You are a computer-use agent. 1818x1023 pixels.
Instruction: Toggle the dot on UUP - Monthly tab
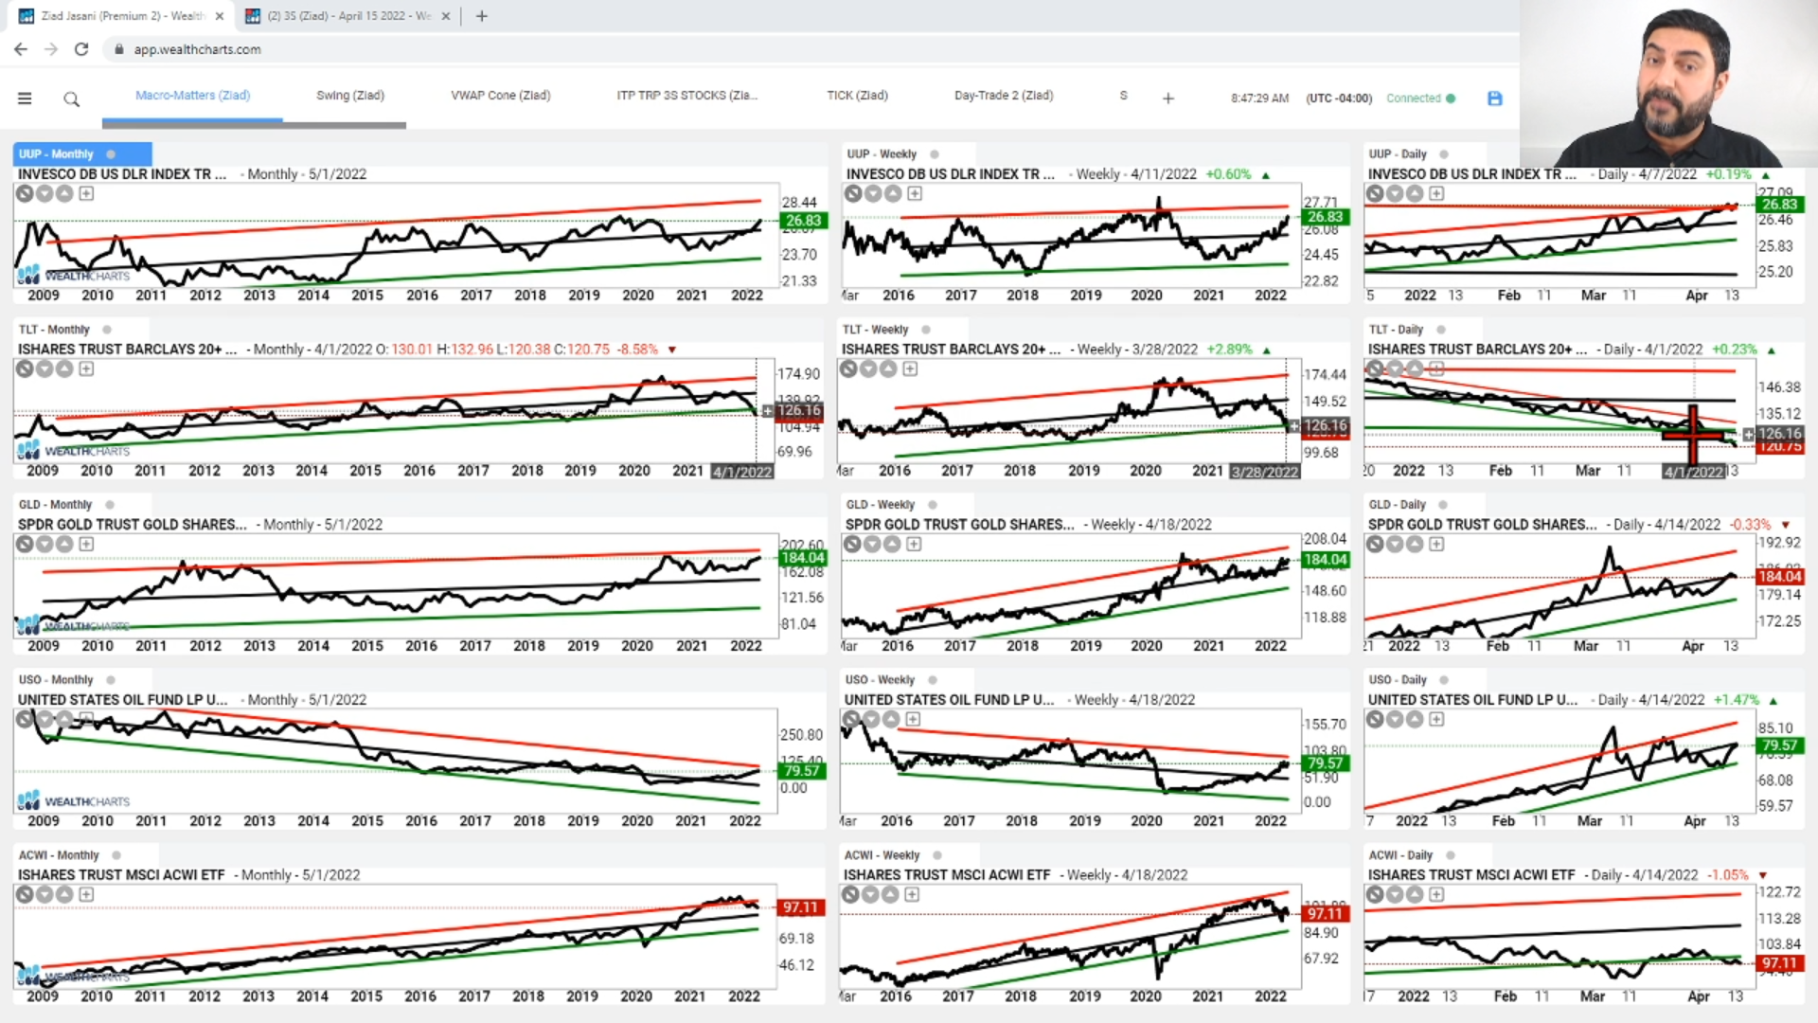111,154
